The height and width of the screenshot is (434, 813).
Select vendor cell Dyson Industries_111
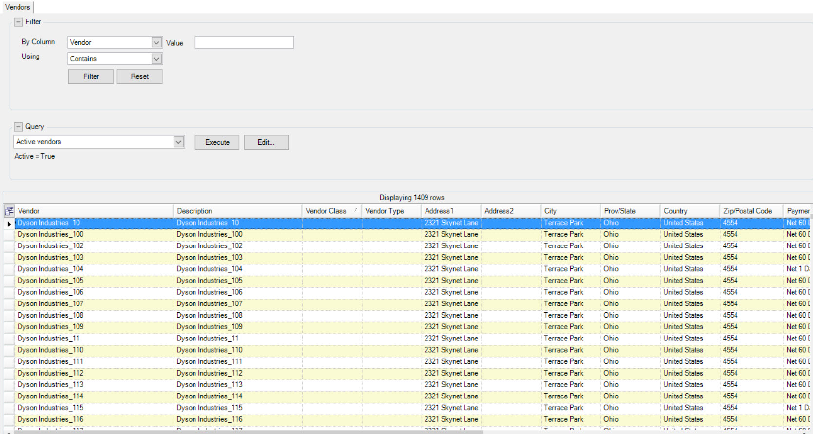pyautogui.click(x=94, y=361)
